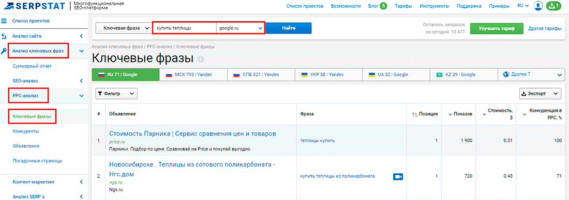The width and height of the screenshot is (569, 200).
Task: Sort by Конкуренция в PPC column arrow
Action: click(x=525, y=114)
